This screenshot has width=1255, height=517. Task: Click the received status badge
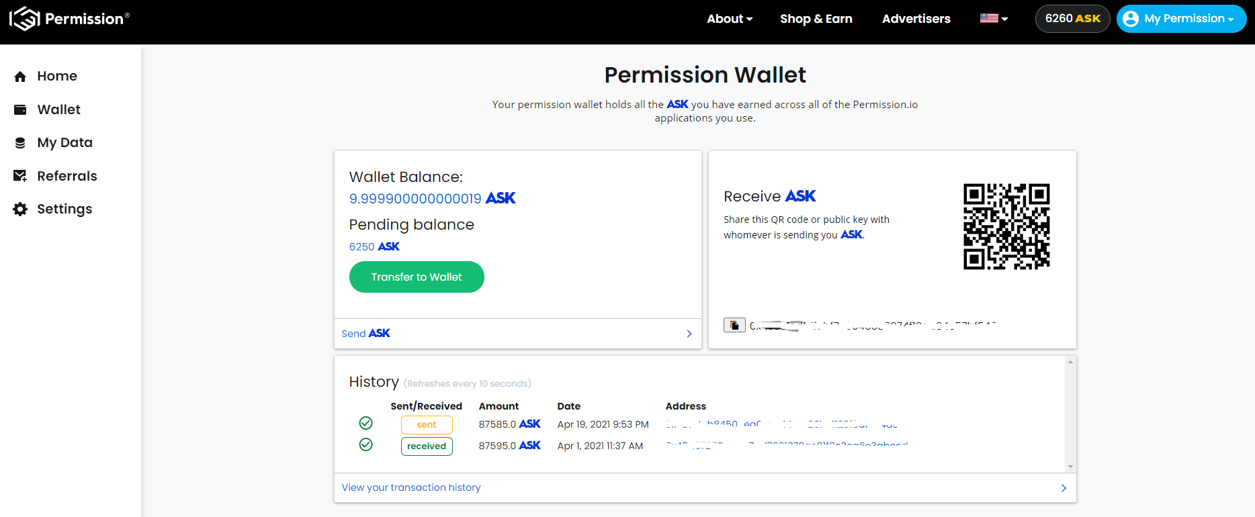pyautogui.click(x=427, y=446)
